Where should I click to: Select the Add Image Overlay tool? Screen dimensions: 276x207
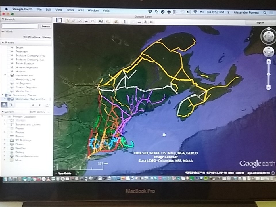coord(86,21)
